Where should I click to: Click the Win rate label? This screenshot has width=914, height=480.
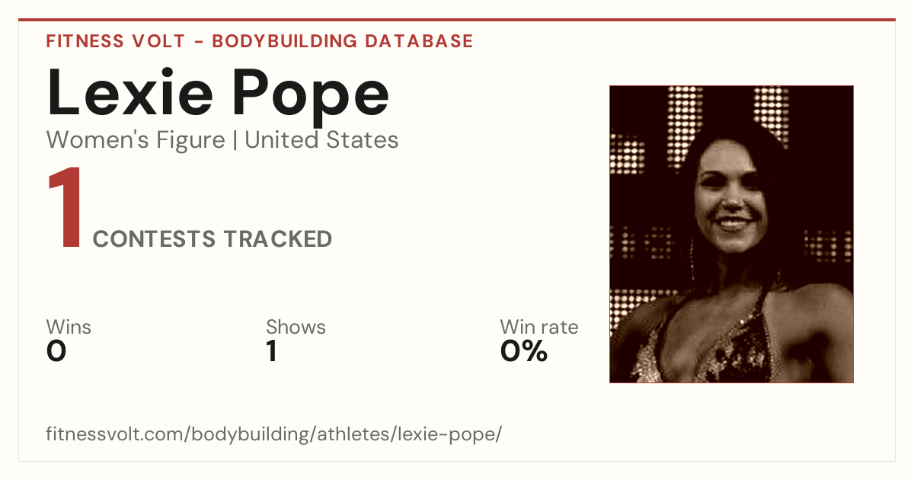pyautogui.click(x=539, y=328)
